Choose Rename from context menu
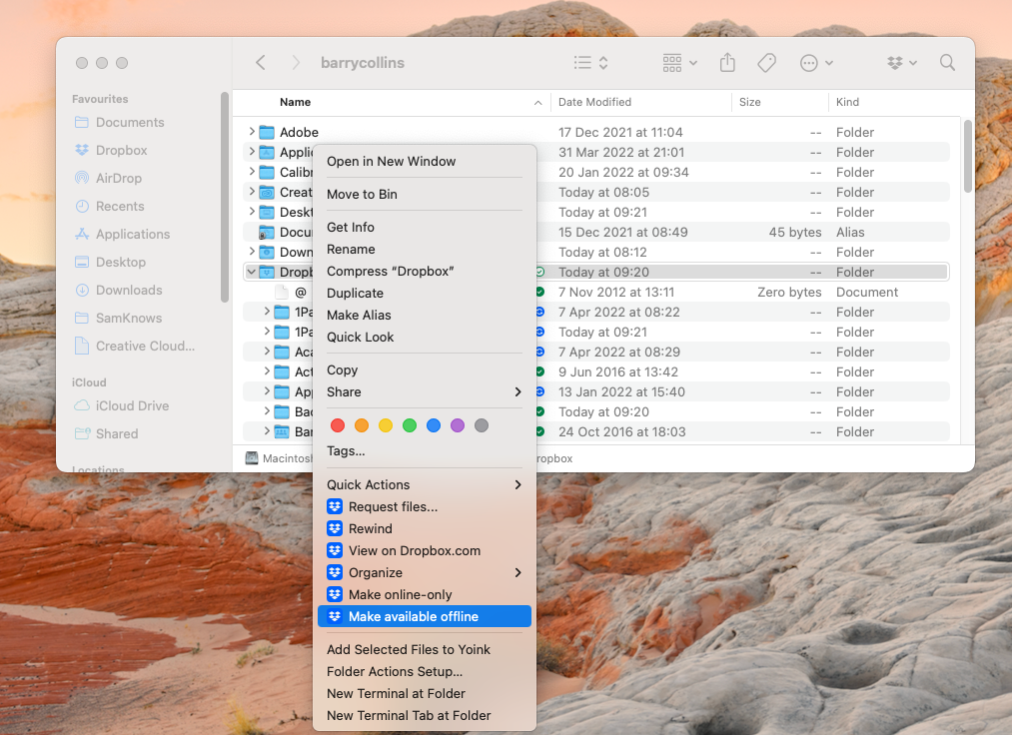The height and width of the screenshot is (735, 1012). [x=424, y=249]
